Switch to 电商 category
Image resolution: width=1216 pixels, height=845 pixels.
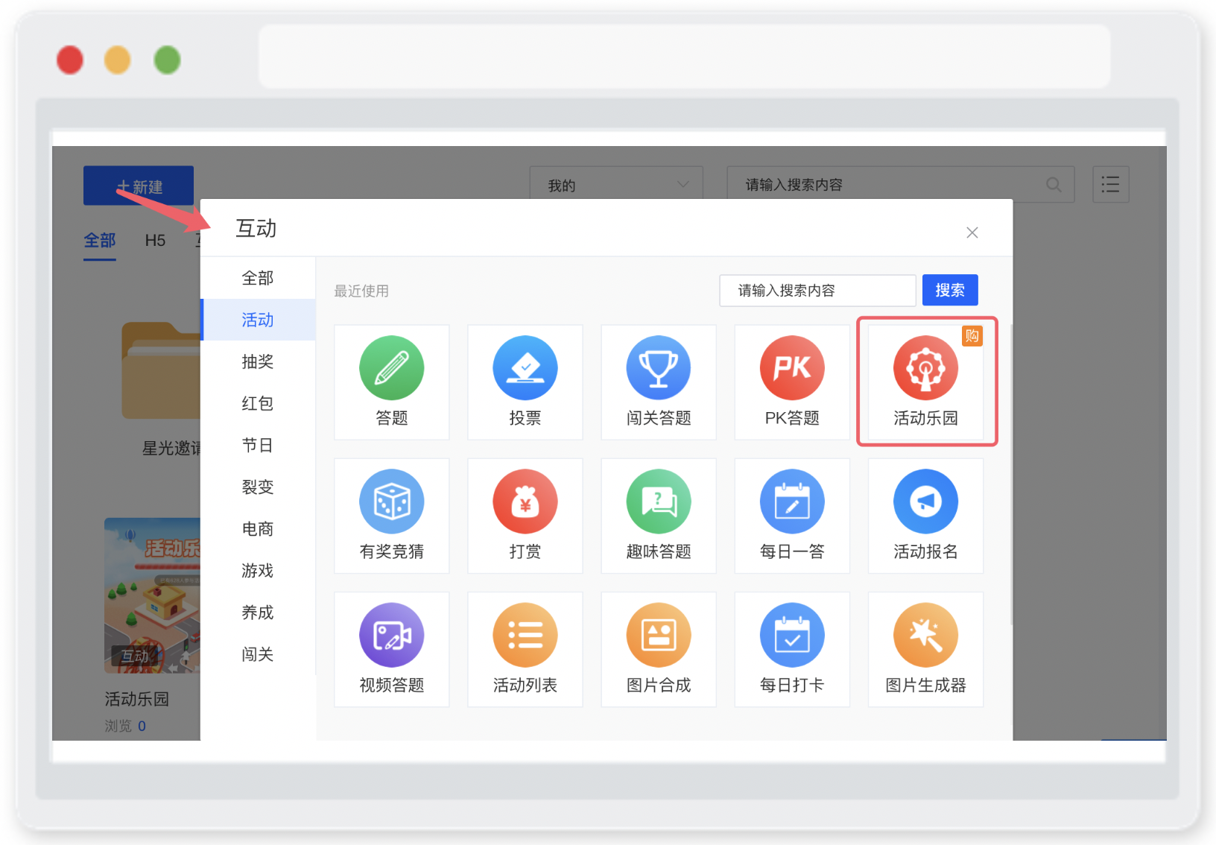(x=258, y=528)
